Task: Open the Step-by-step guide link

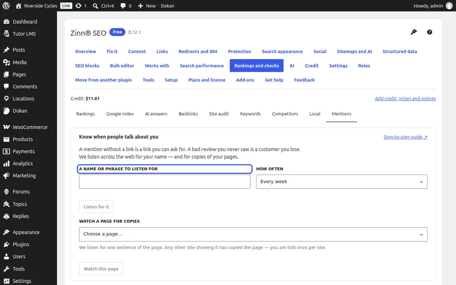Action: pos(405,137)
